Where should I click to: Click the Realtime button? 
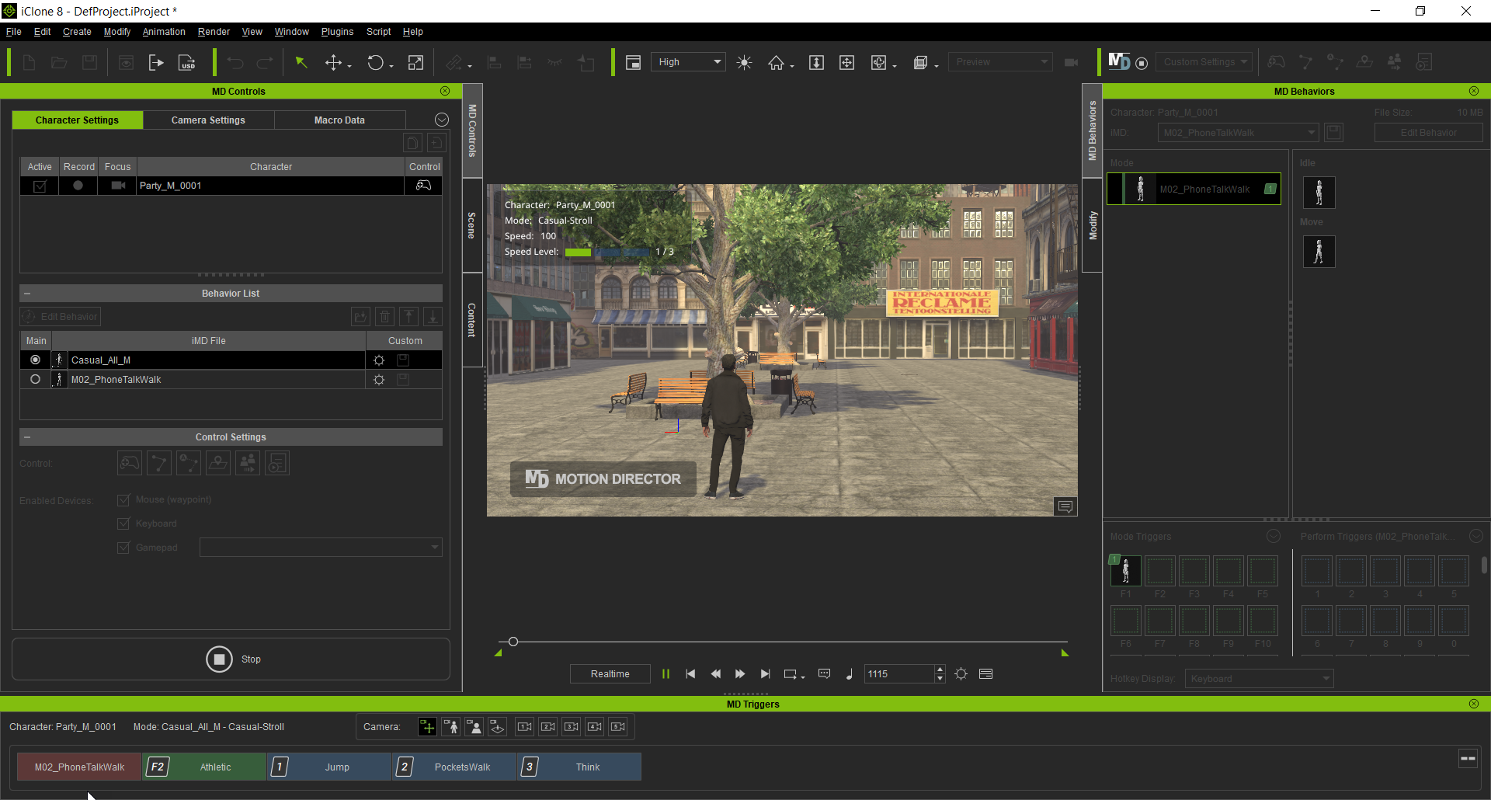[x=610, y=674]
